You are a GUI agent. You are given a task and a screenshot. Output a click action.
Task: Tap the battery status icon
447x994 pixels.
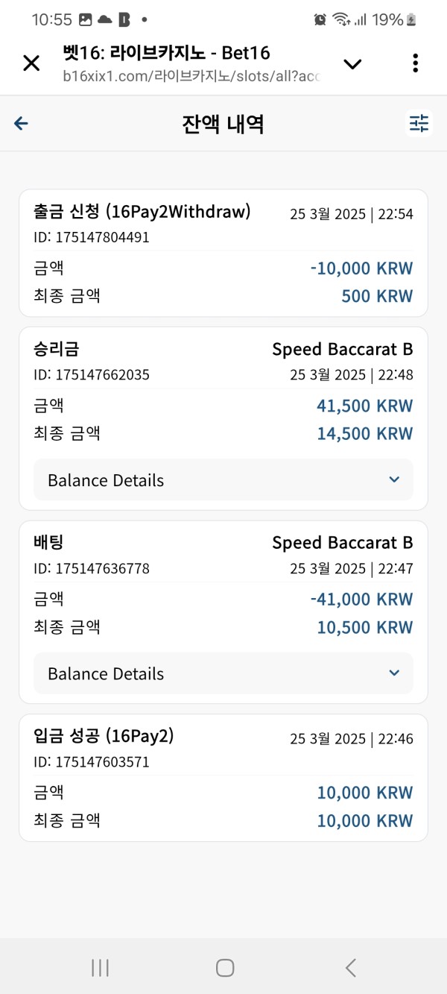pos(410,20)
